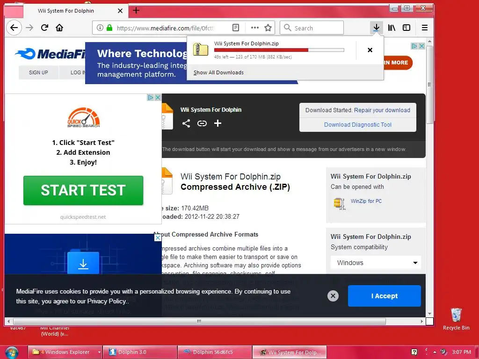Image resolution: width=479 pixels, height=359 pixels.
Task: Show site information icon in address bar
Action: [100, 28]
